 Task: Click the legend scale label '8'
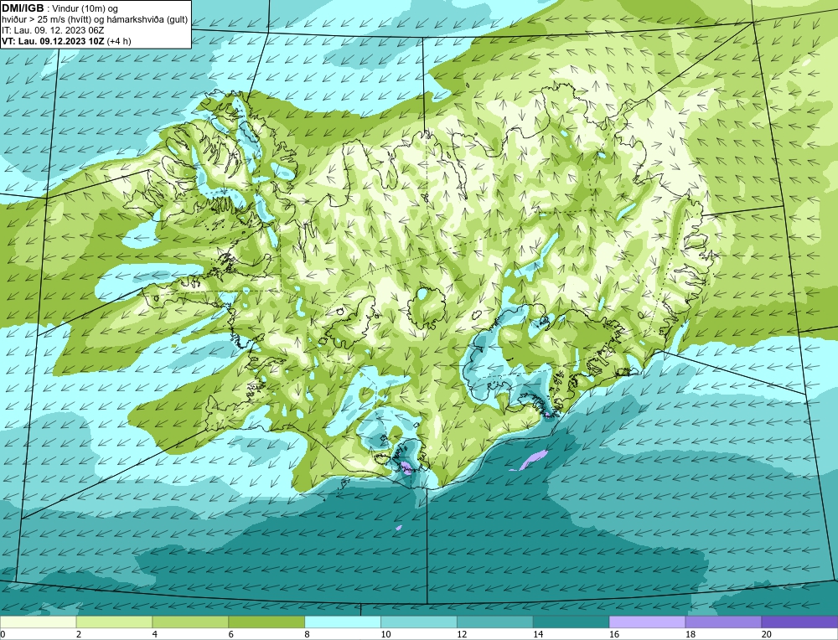click(308, 634)
